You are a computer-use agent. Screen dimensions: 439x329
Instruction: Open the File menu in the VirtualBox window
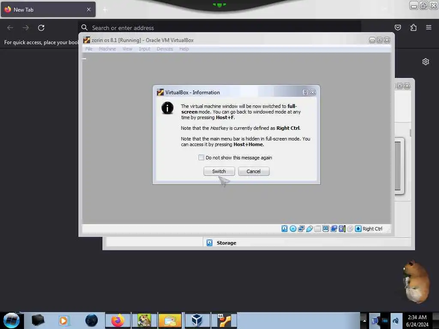pyautogui.click(x=89, y=49)
